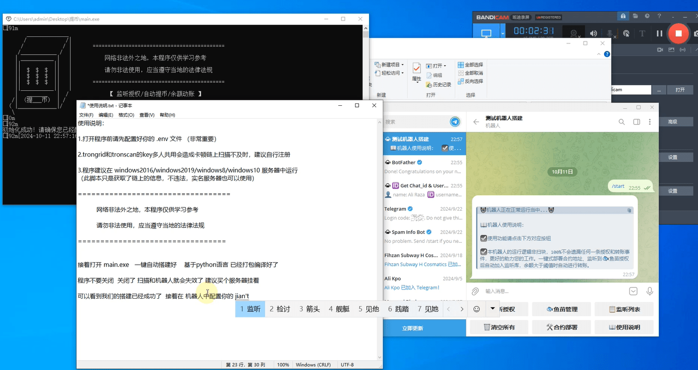Click the 鱼苗管理 bot keyboard button
The image size is (698, 370).
pyautogui.click(x=561, y=309)
